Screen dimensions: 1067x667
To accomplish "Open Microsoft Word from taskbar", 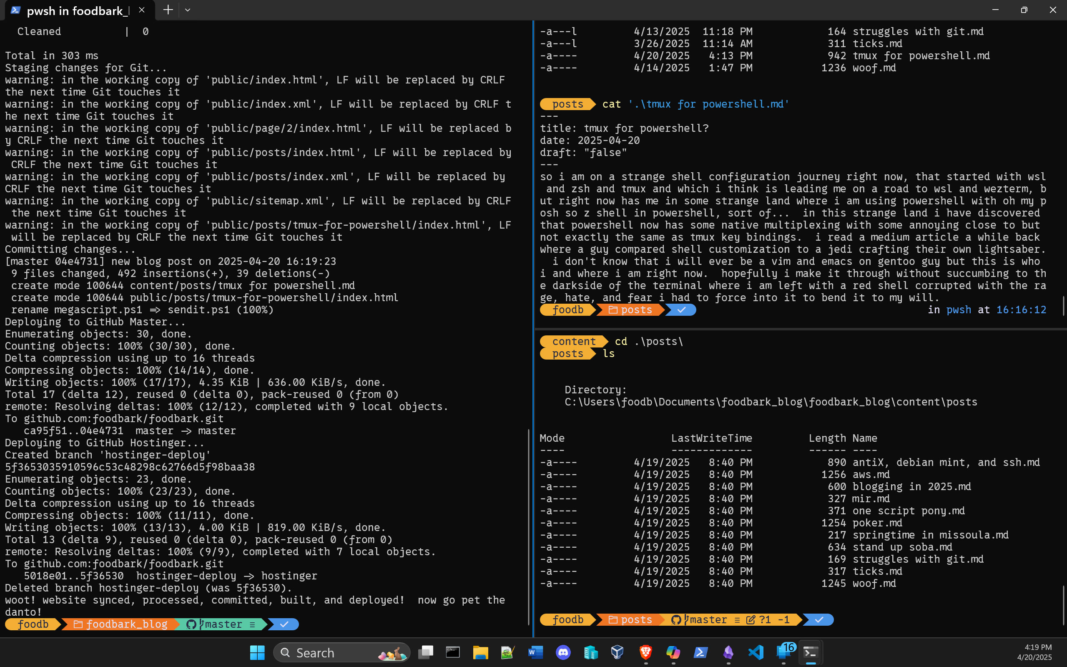I will click(x=535, y=652).
